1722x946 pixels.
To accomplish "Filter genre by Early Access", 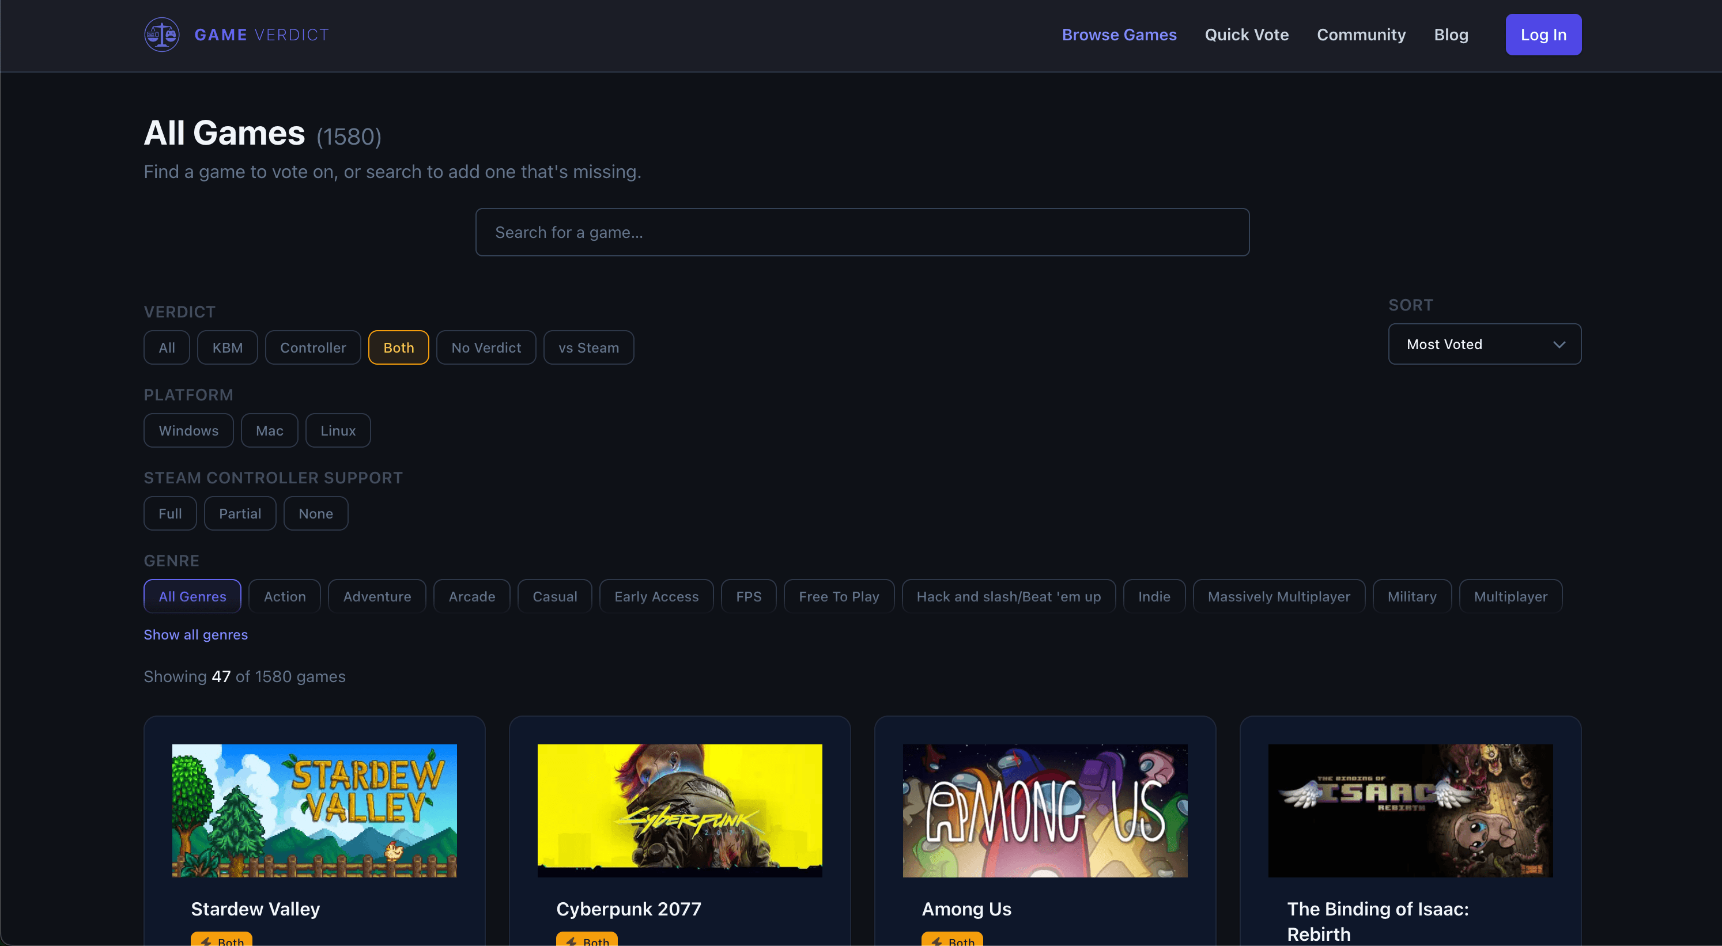I will pyautogui.click(x=656, y=596).
